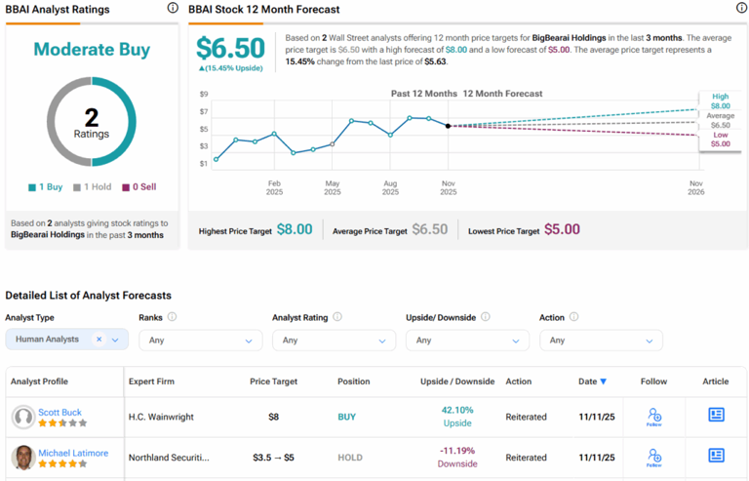Follow analyst Scott Buck

click(x=654, y=418)
